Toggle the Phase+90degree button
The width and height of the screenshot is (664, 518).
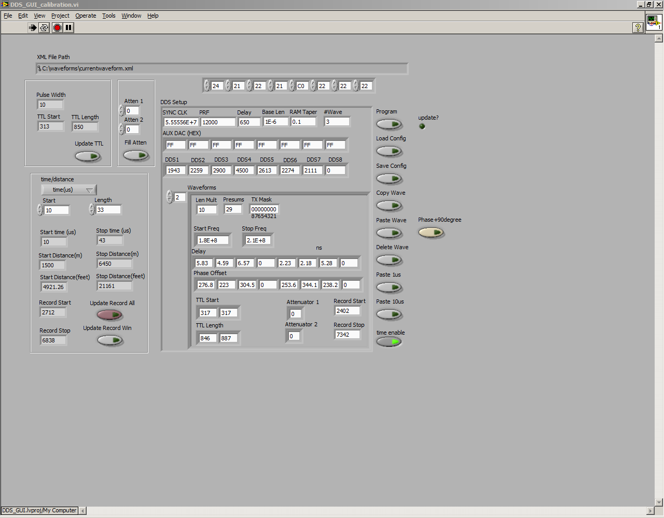click(x=431, y=233)
